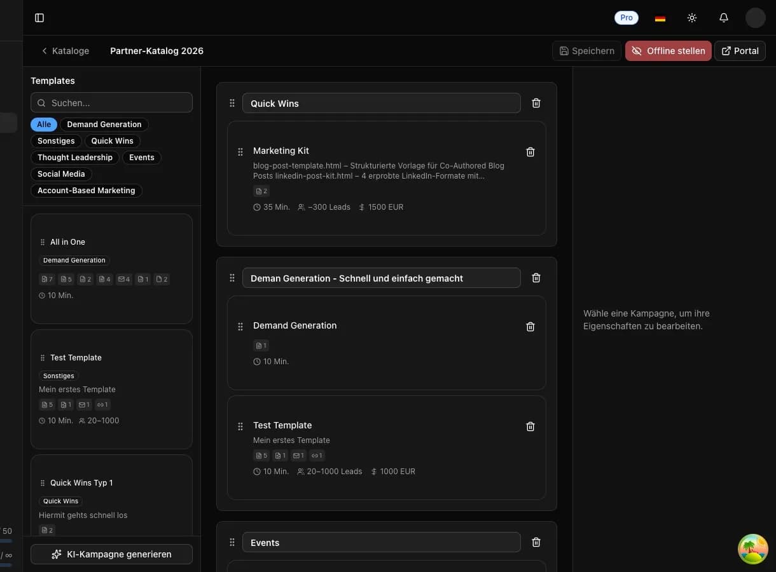Filter templates by Thought Leadership

[74, 157]
